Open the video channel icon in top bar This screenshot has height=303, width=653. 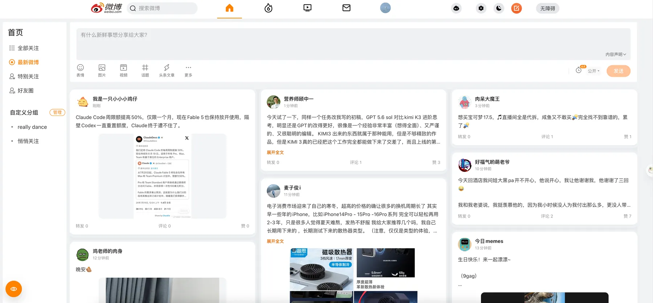[307, 8]
